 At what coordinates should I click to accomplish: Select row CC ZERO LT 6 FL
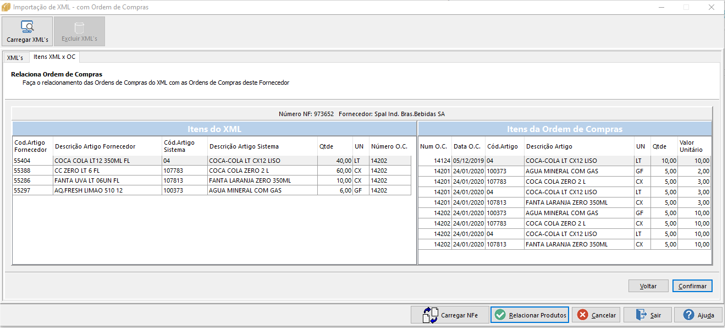click(212, 171)
